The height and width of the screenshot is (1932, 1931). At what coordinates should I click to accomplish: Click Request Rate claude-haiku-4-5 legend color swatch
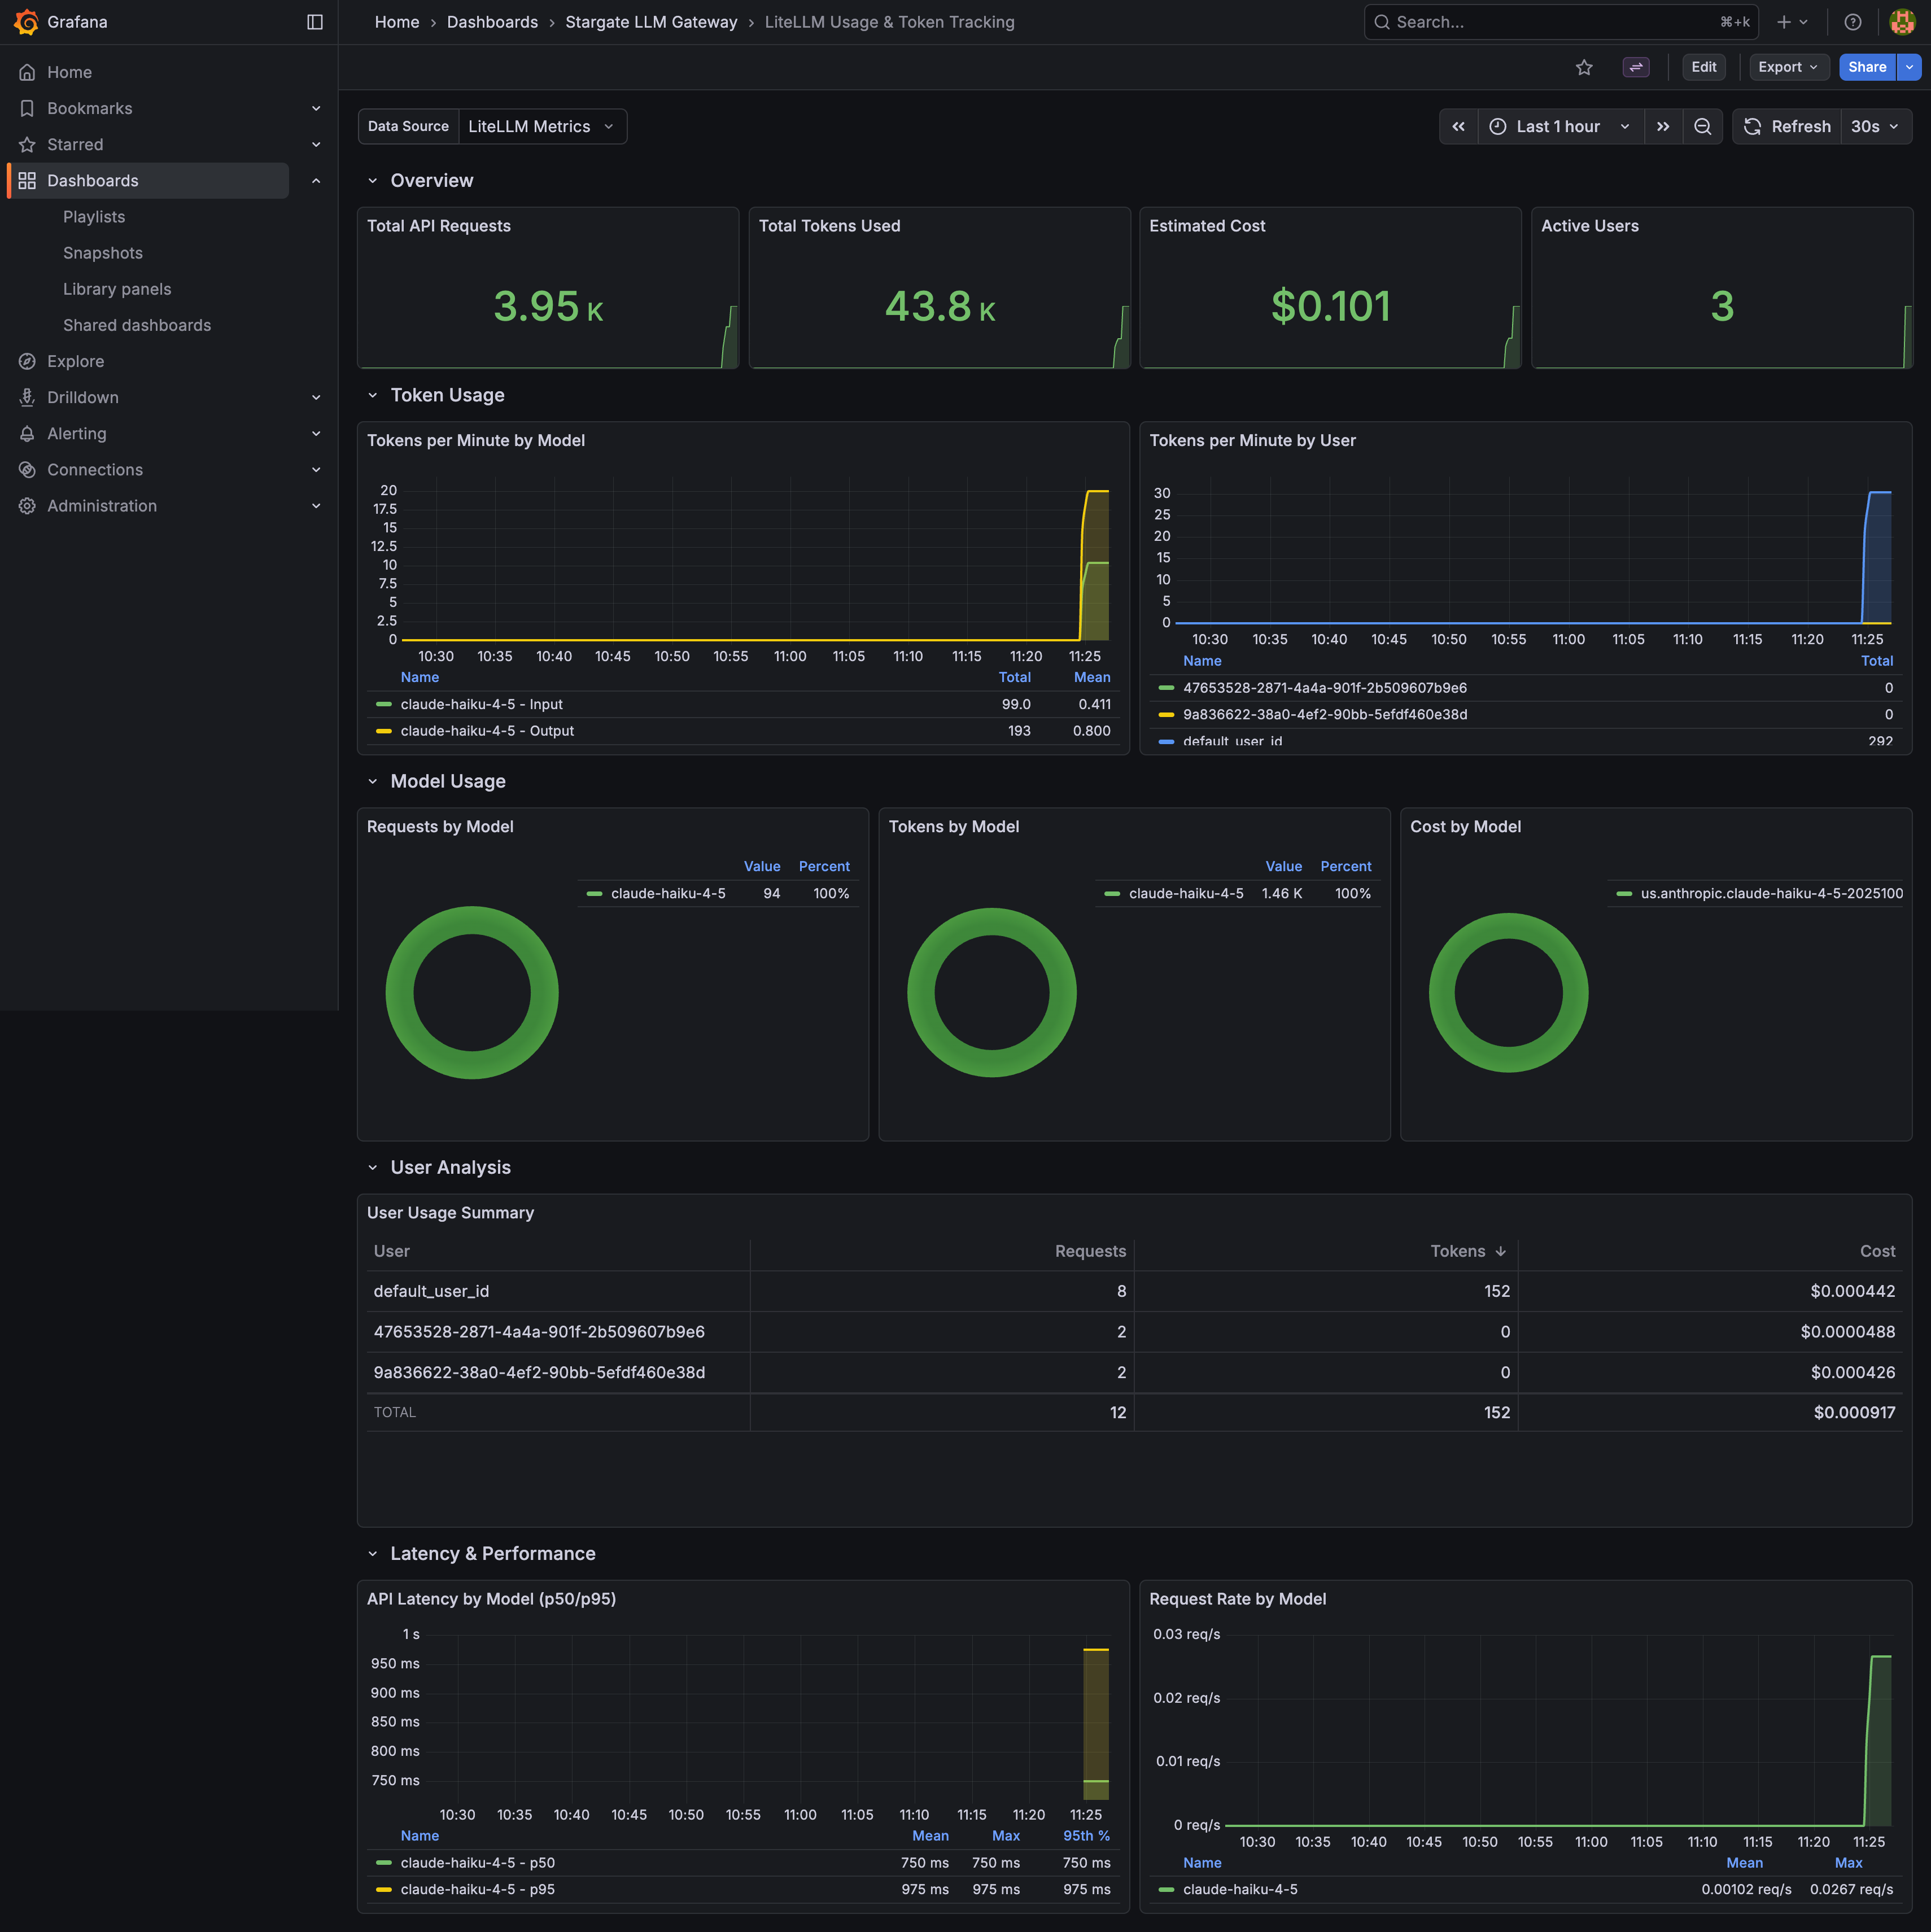tap(1166, 1889)
